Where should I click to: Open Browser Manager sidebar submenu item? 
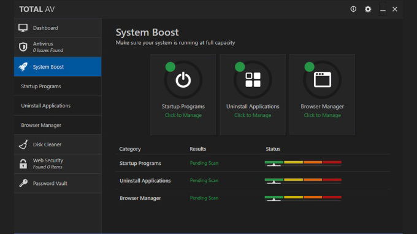(x=58, y=125)
